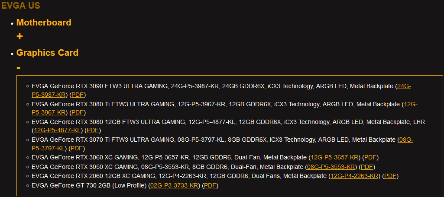Open PDF for RTX 3060 XC GAMING
This screenshot has height=197, width=444.
(x=371, y=157)
